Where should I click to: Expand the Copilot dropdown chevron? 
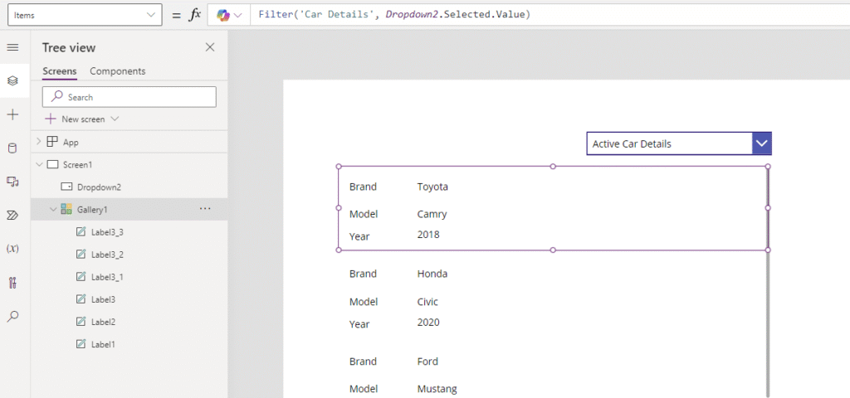tap(237, 15)
